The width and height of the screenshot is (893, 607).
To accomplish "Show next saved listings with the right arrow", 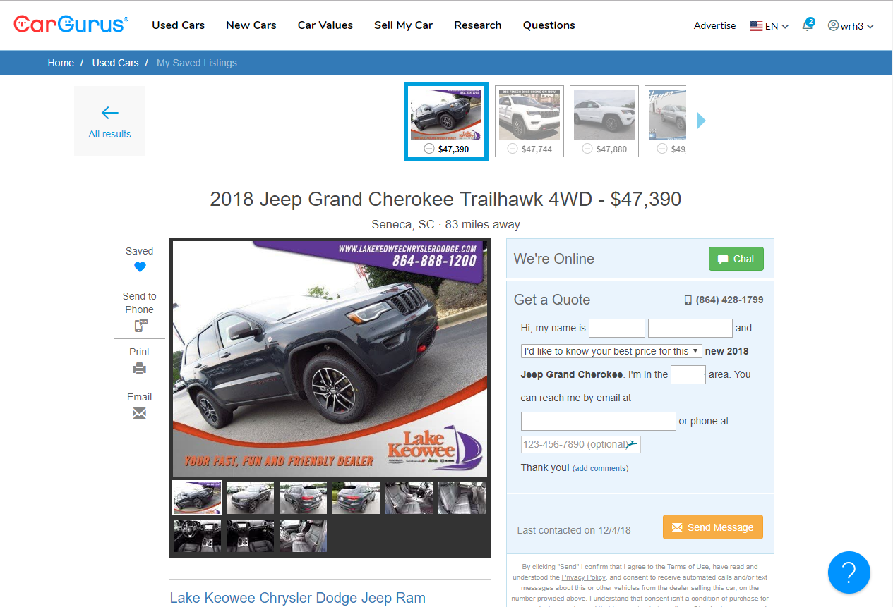I will 701,121.
